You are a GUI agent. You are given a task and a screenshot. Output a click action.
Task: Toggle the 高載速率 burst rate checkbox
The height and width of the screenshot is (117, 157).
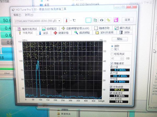(111, 93)
